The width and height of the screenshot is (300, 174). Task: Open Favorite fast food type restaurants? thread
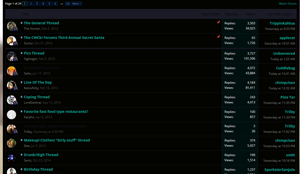click(56, 112)
